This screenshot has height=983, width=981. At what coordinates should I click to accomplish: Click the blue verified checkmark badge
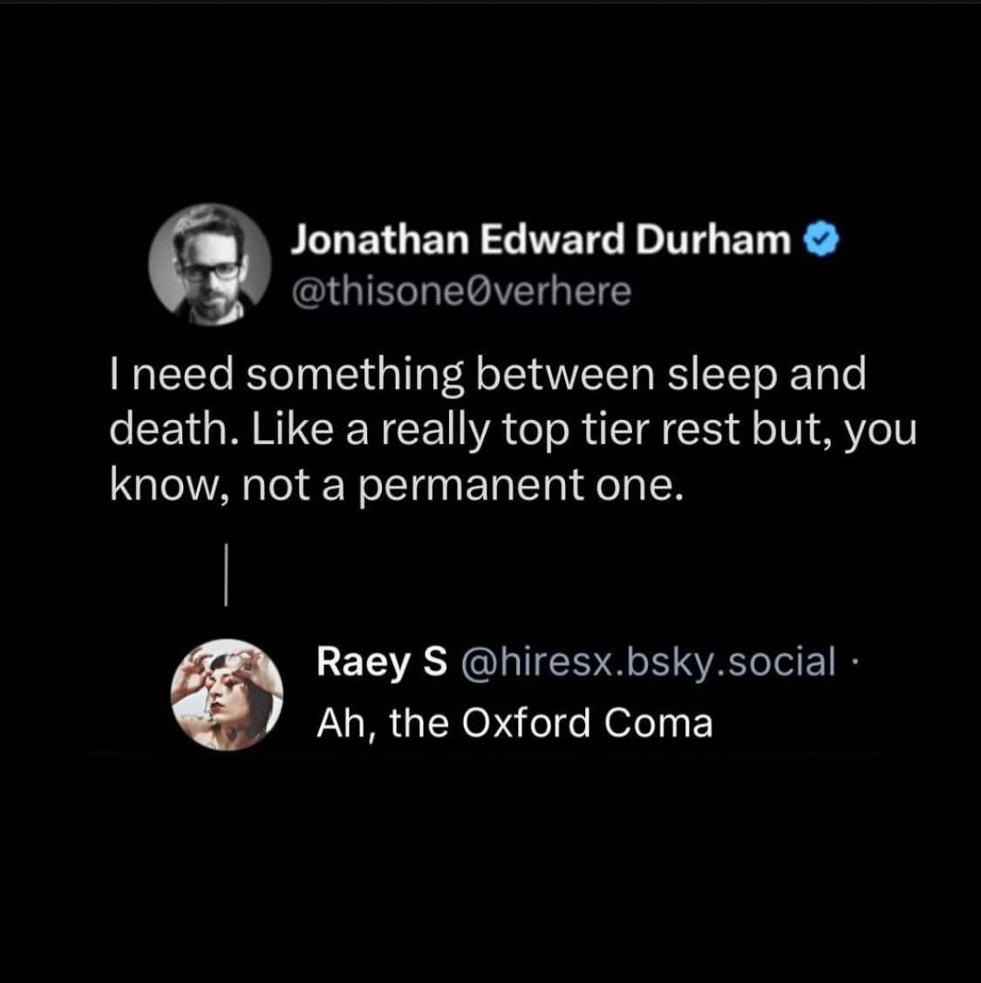[x=822, y=239]
